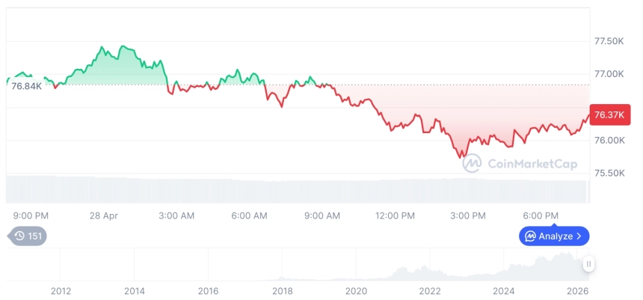Image resolution: width=643 pixels, height=300 pixels.
Task: Choose 2020 on the history timeline
Action: pyautogui.click(x=356, y=291)
